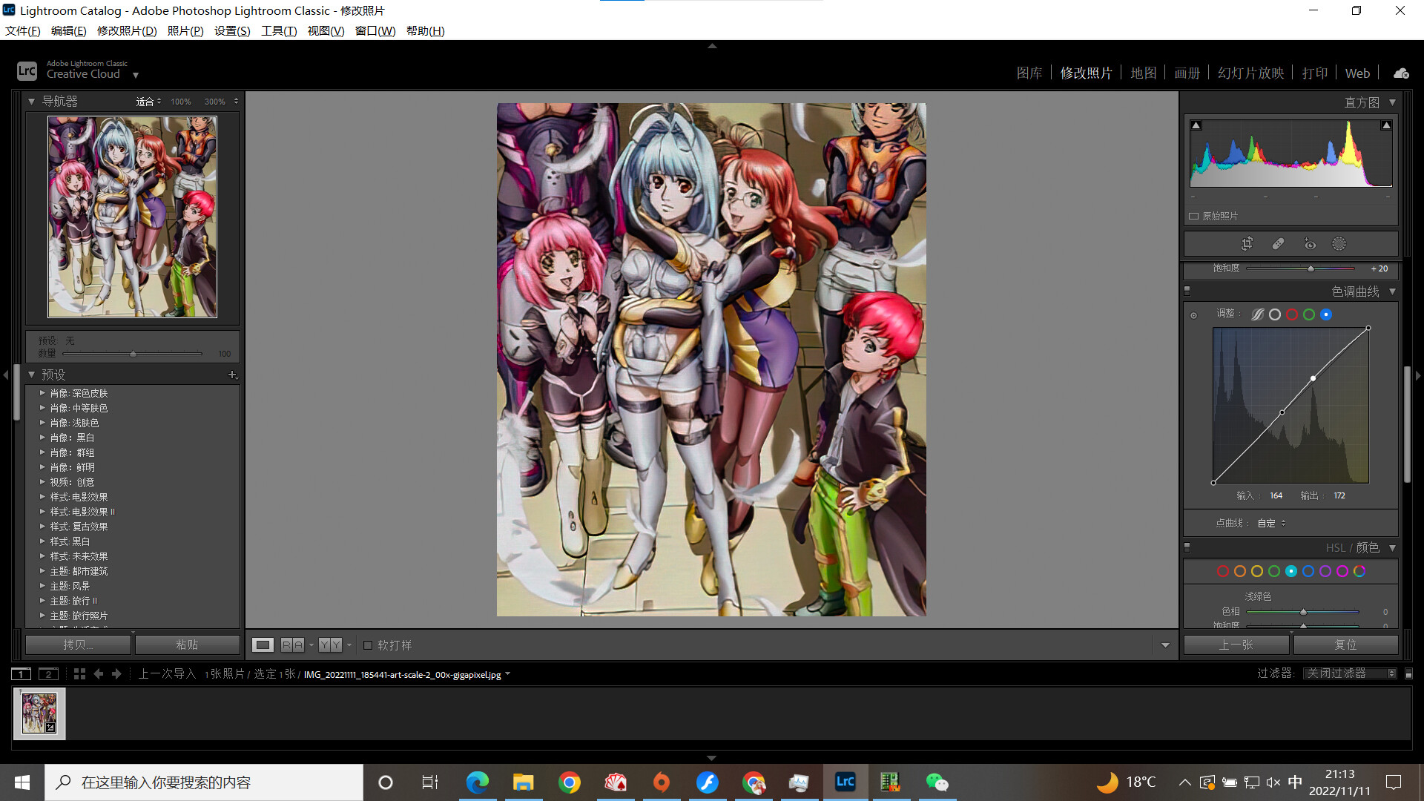The width and height of the screenshot is (1424, 801).
Task: Toggle the 原始照片 checkbox under histogram
Action: (1194, 217)
